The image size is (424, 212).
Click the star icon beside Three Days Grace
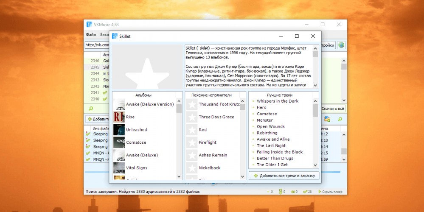tap(192, 117)
